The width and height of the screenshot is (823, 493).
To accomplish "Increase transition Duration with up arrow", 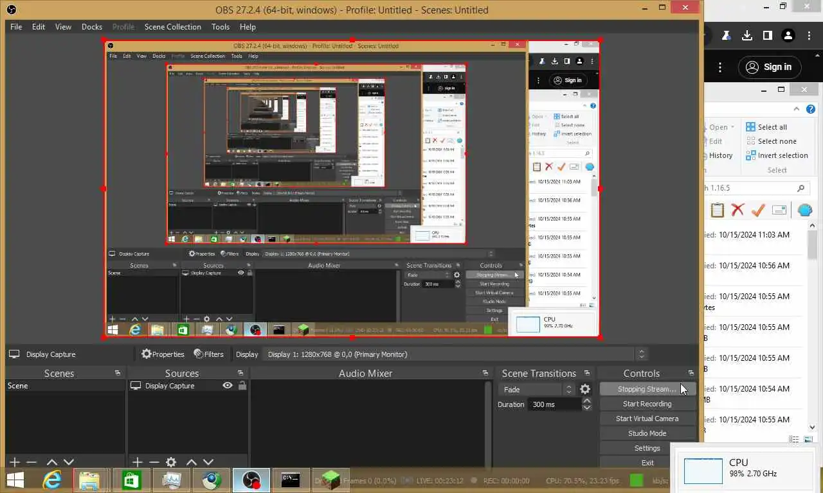I will tap(586, 401).
